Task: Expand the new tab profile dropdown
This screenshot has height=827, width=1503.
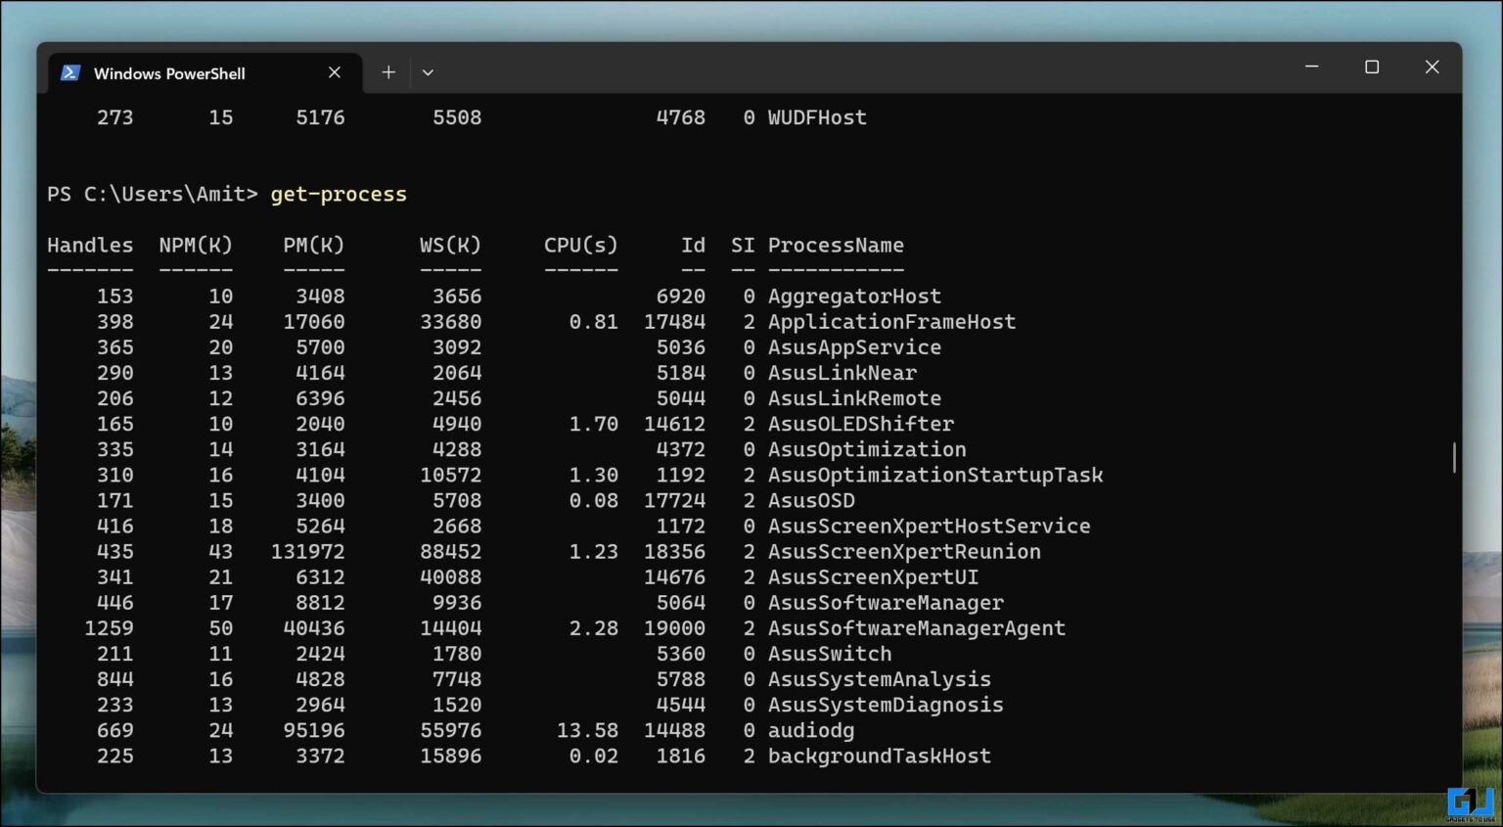Action: point(428,72)
